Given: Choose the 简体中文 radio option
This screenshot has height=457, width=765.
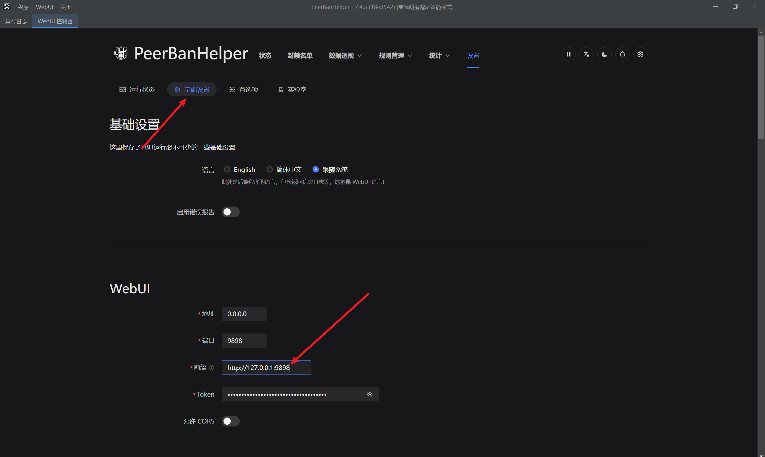Looking at the screenshot, I should click(x=269, y=169).
